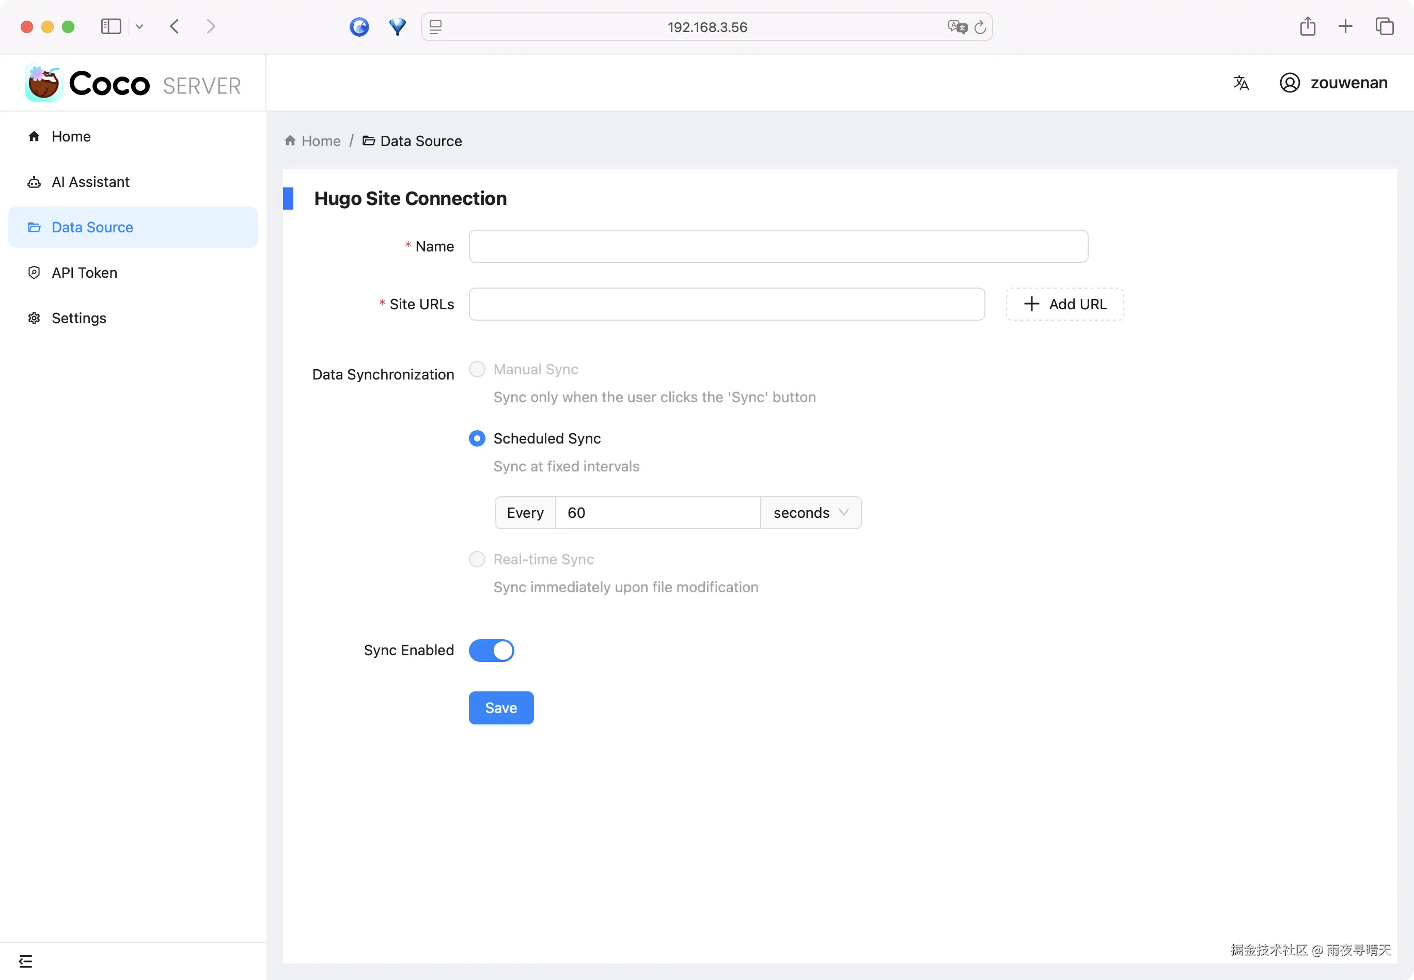The width and height of the screenshot is (1414, 980).
Task: Open a new browser tab
Action: (1345, 26)
